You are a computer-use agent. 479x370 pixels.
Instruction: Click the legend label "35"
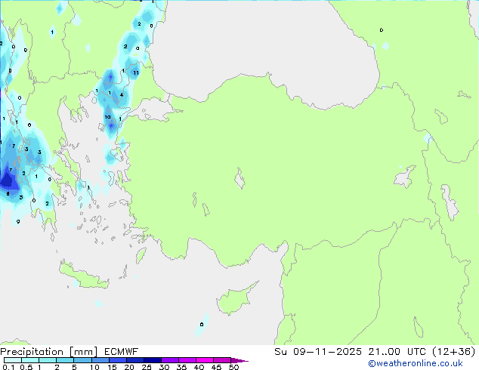coord(181,367)
